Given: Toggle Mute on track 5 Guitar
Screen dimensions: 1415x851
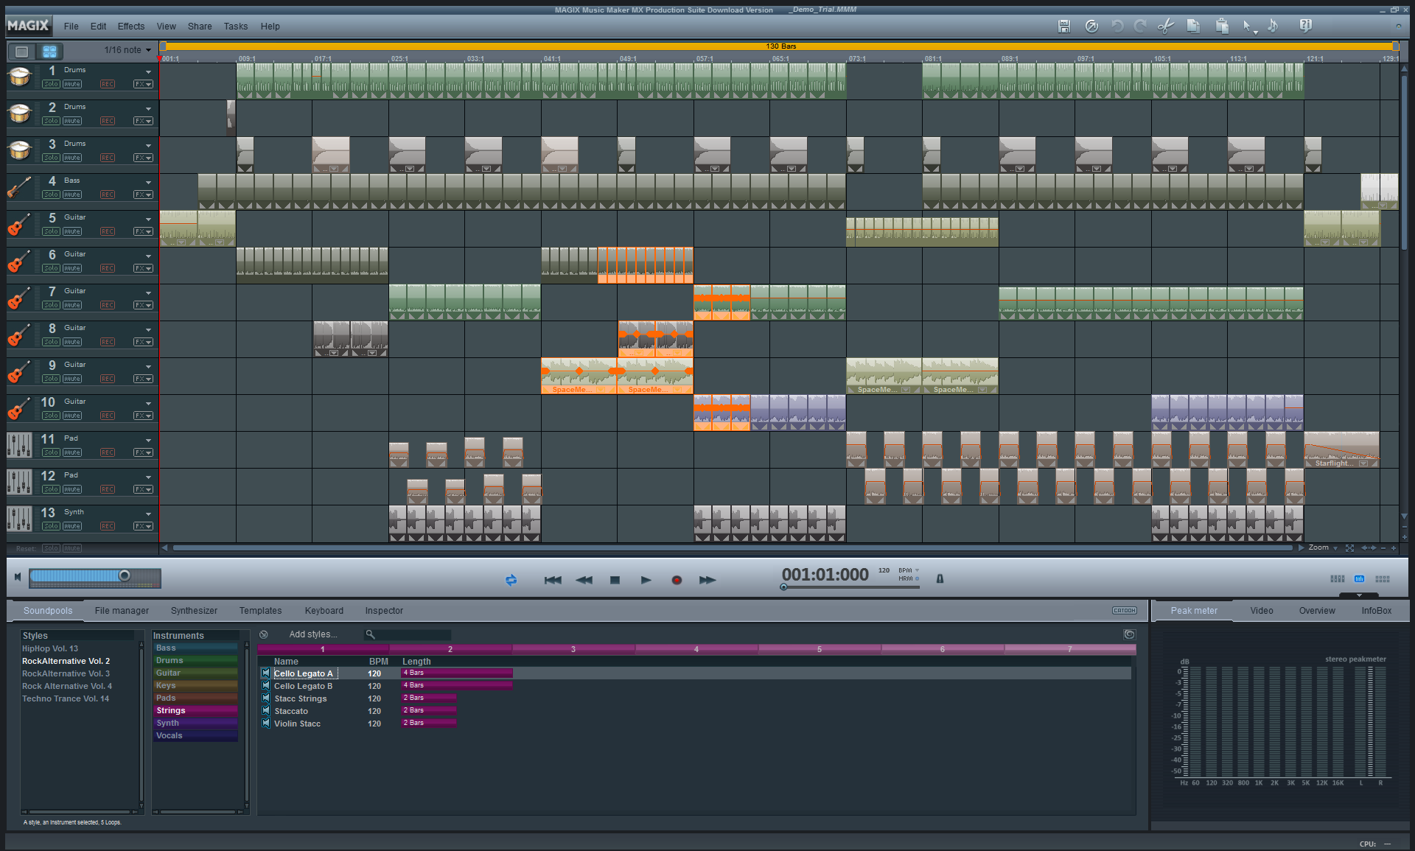Looking at the screenshot, I should click(x=72, y=231).
